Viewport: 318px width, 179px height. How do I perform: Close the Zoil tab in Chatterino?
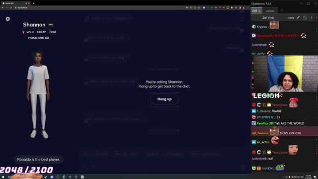(259, 11)
